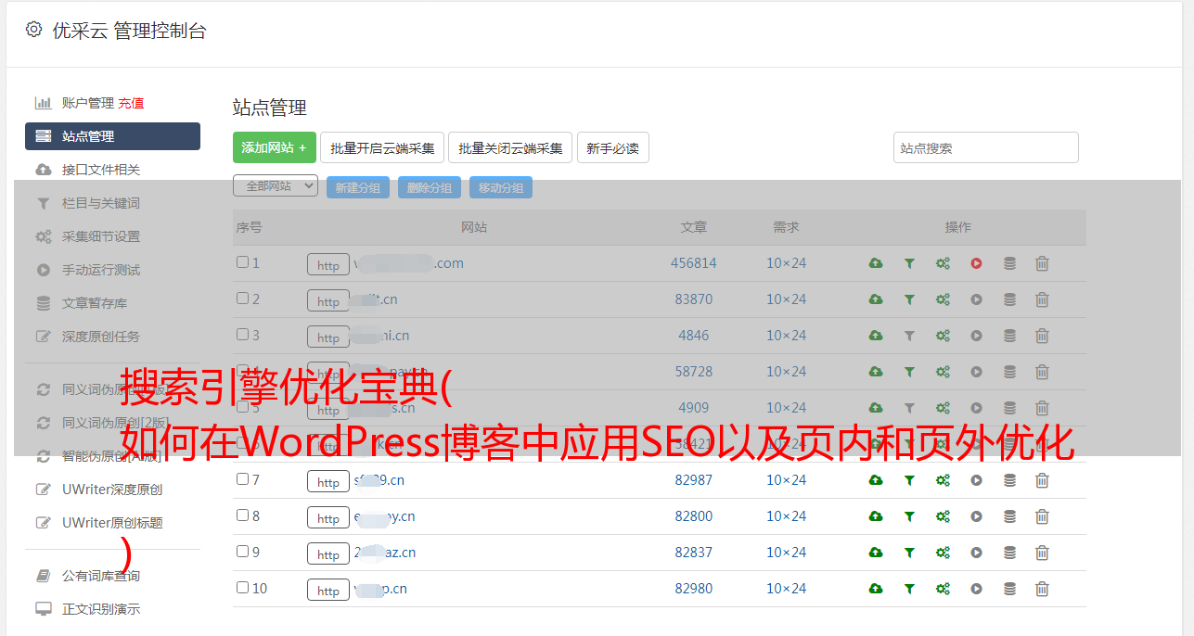
Task: Click the gear logo beside 优采云 管理控制台
Action: click(x=33, y=30)
